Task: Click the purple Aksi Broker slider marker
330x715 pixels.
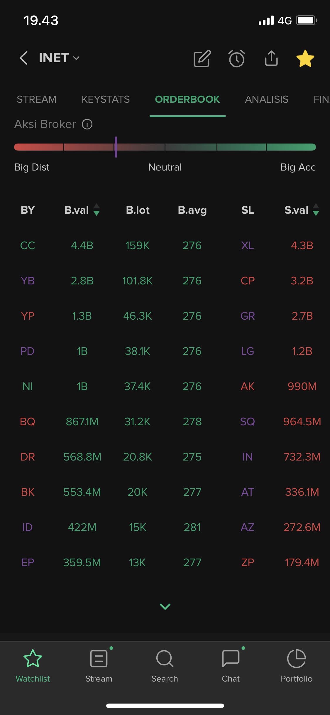Action: (116, 147)
